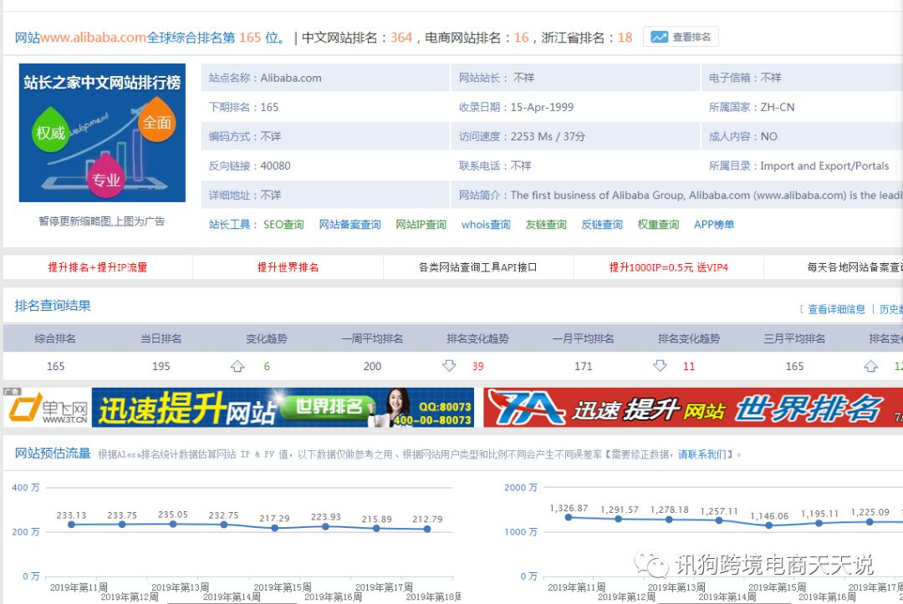
Task: Open 各类网站查询工具API接口 link
Action: coord(477,267)
